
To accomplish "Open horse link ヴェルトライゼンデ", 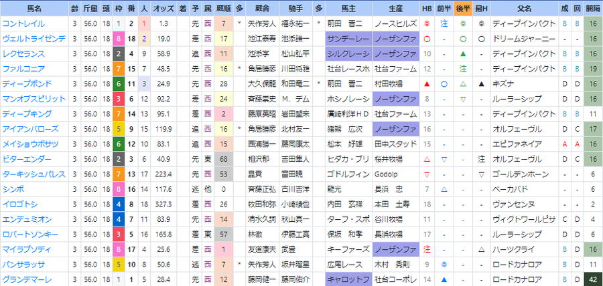I will [x=34, y=39].
